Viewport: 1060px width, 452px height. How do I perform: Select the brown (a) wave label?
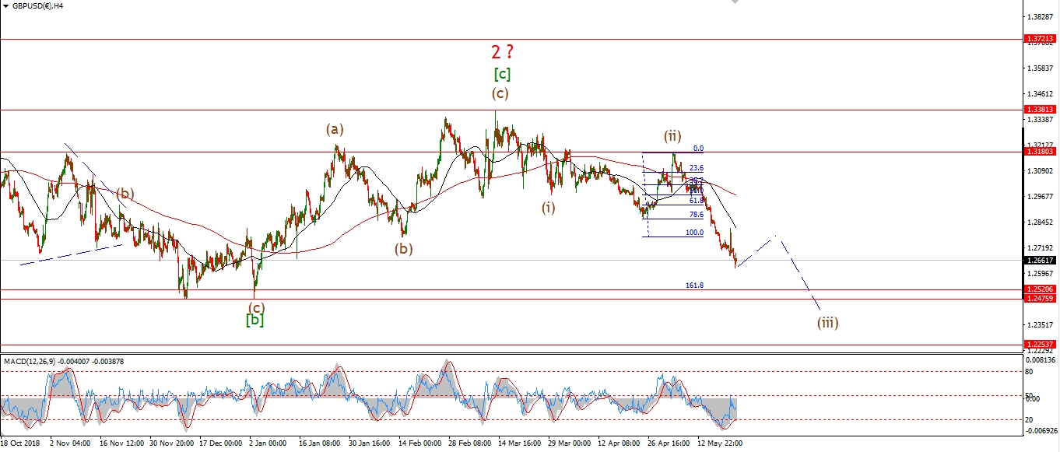335,129
